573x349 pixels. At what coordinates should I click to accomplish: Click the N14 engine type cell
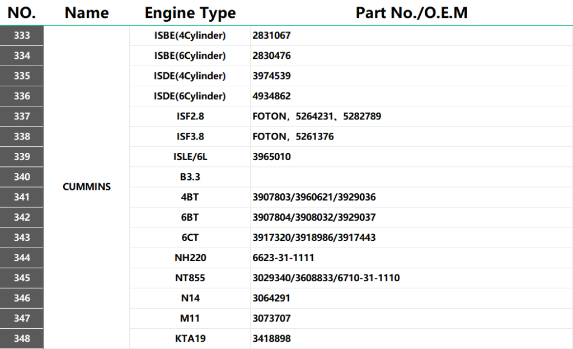pos(190,298)
